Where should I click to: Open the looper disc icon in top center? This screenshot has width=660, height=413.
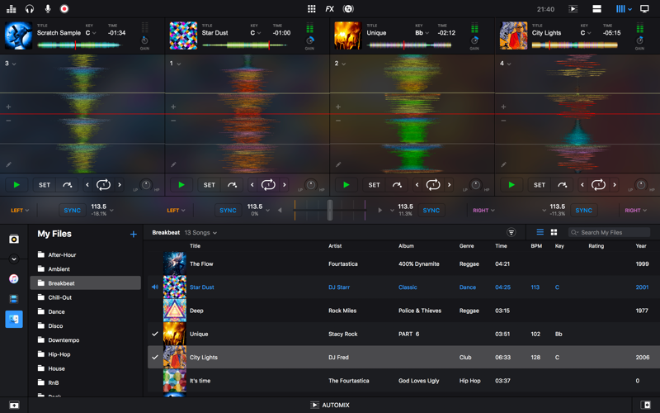[348, 9]
